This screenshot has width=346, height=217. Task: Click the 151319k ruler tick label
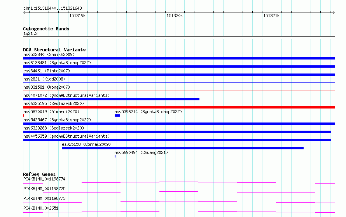[x=77, y=16]
